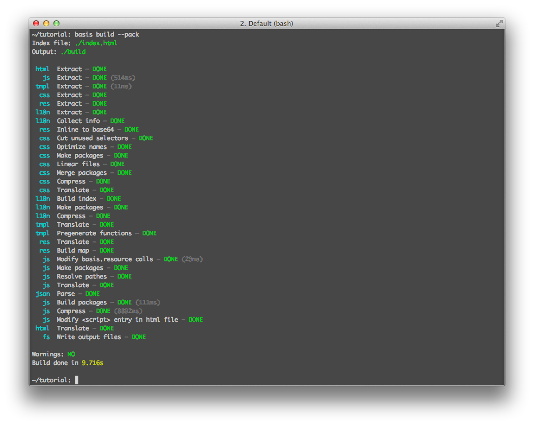This screenshot has height=426, width=534.
Task: Click the yellow minimize window button
Action: pos(46,23)
